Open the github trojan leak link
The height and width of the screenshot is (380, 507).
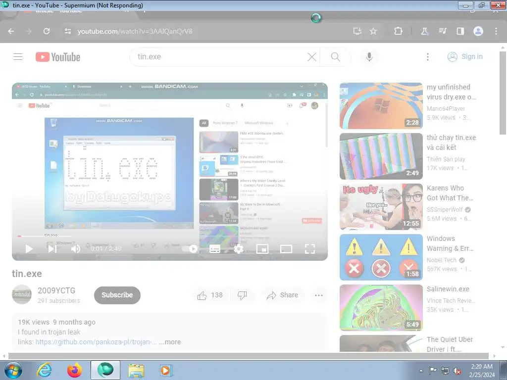tap(97, 342)
